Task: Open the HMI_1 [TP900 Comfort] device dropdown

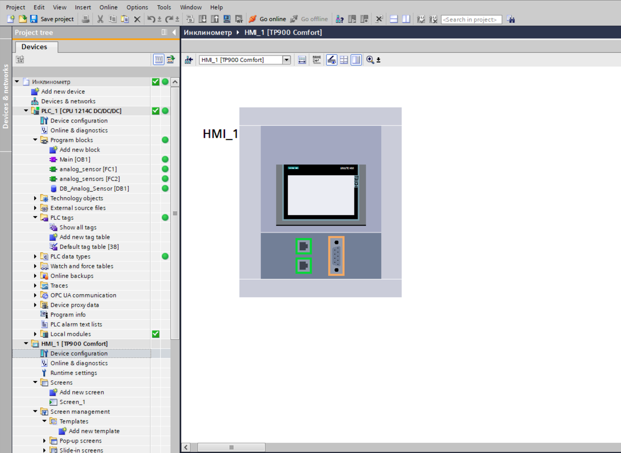Action: pos(287,60)
